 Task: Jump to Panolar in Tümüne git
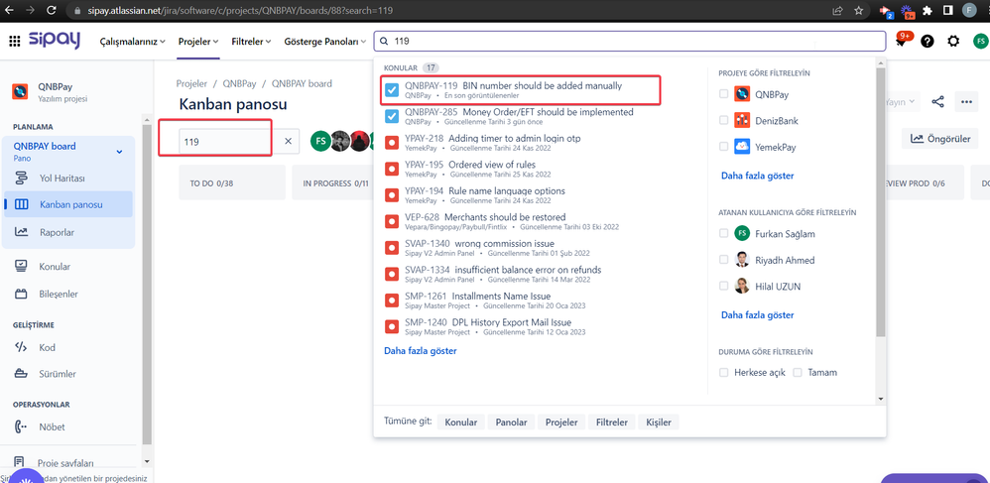click(x=512, y=423)
